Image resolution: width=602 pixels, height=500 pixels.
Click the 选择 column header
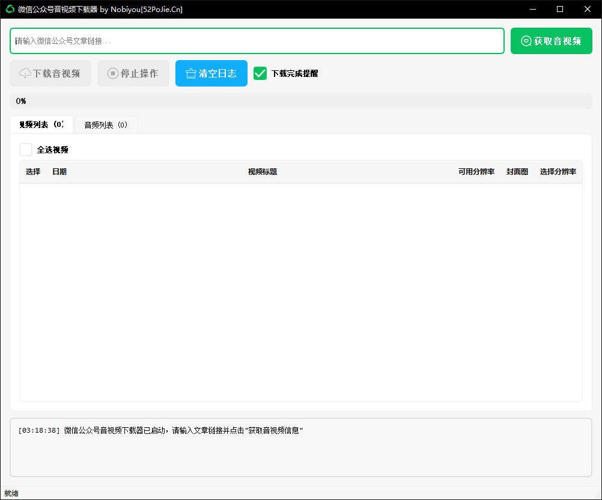33,172
